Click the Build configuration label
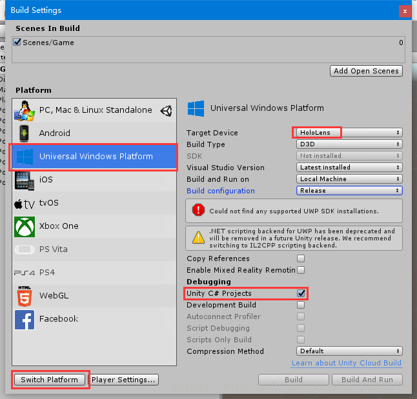417x399 pixels. 221,191
